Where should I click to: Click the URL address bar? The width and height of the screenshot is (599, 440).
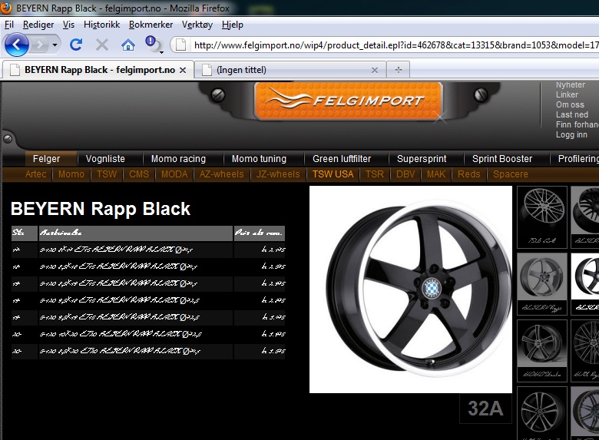(x=392, y=45)
